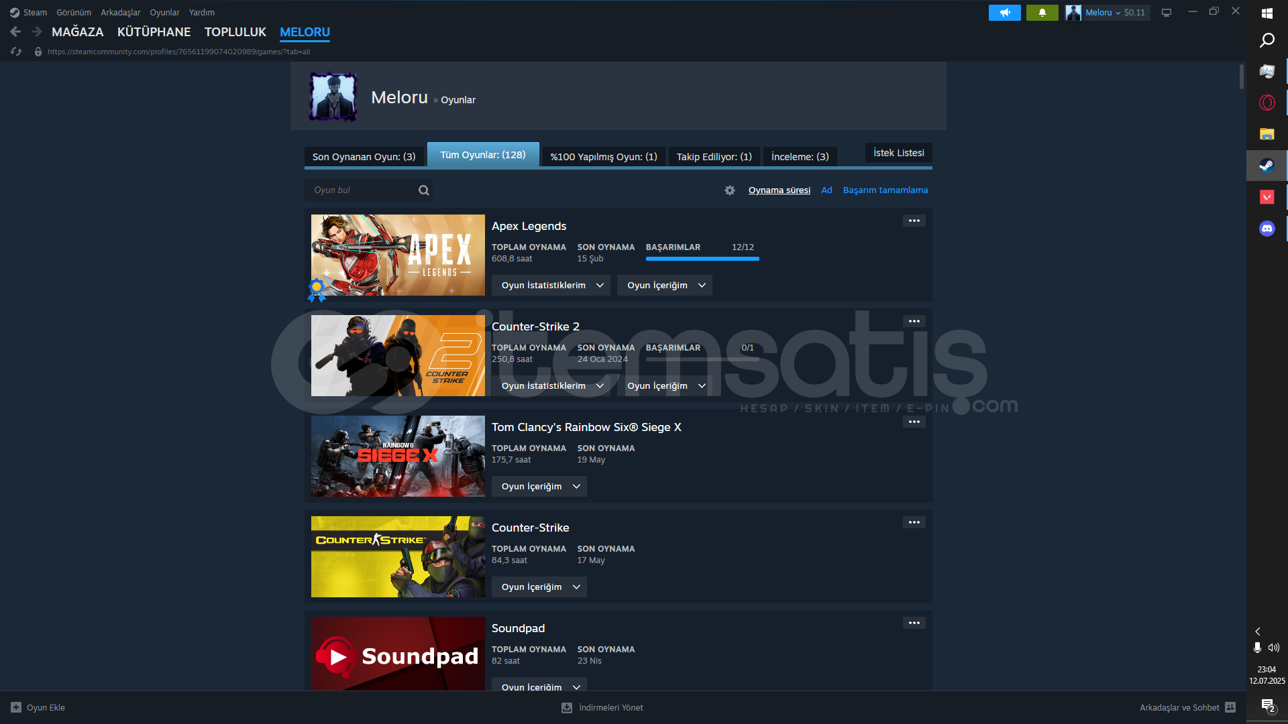
Task: Go to MAĞAZA section
Action: pyautogui.click(x=78, y=32)
